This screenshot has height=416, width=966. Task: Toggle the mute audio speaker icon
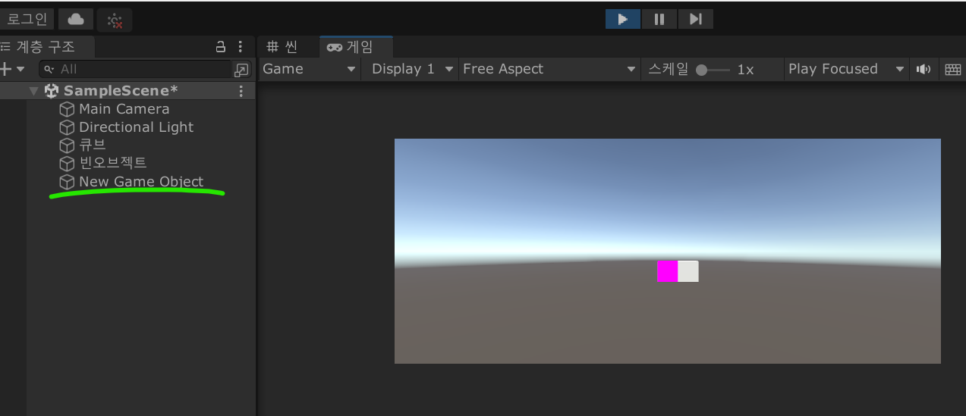click(x=924, y=69)
